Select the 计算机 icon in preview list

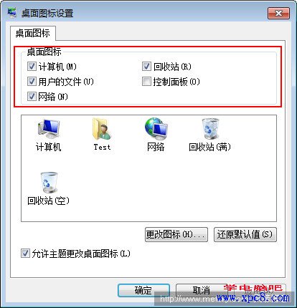pos(49,135)
